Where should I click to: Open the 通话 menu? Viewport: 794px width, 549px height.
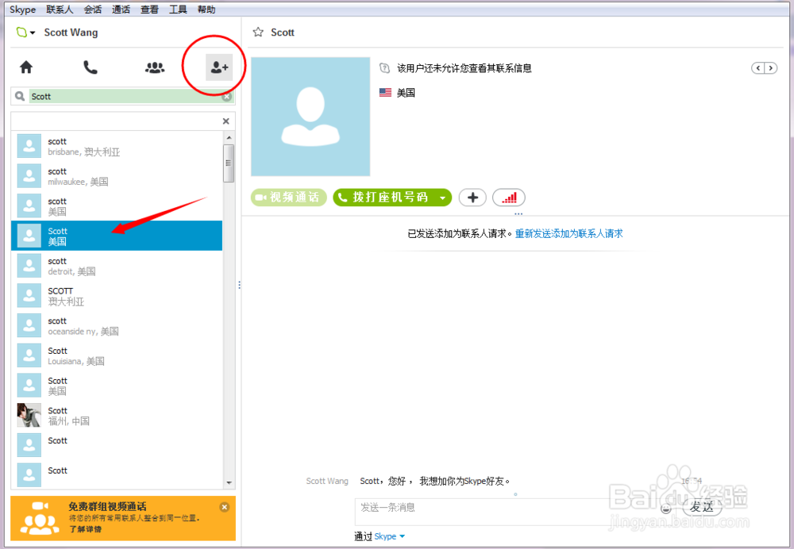pos(121,9)
